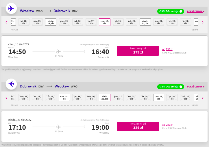Open CO2 emission info icon for Dubrovnik–Wrocław
Viewport: 209px width, 147px height.
[x=181, y=87]
